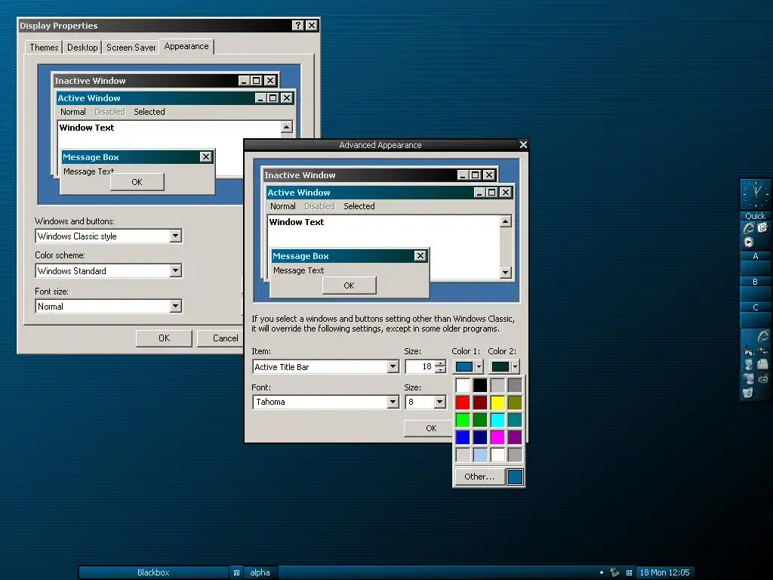Switch to the Desktop tab
773x580 pixels.
coord(82,48)
